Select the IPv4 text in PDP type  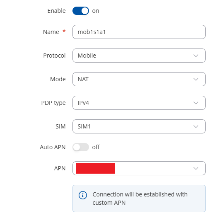point(83,103)
